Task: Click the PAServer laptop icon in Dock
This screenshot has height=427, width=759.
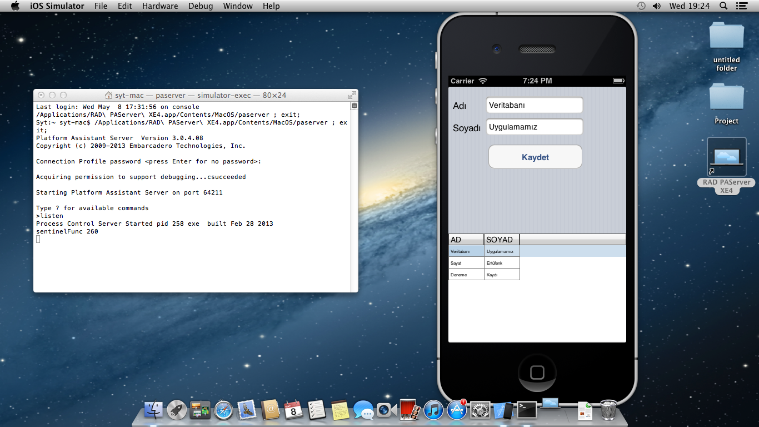Action: pos(551,403)
